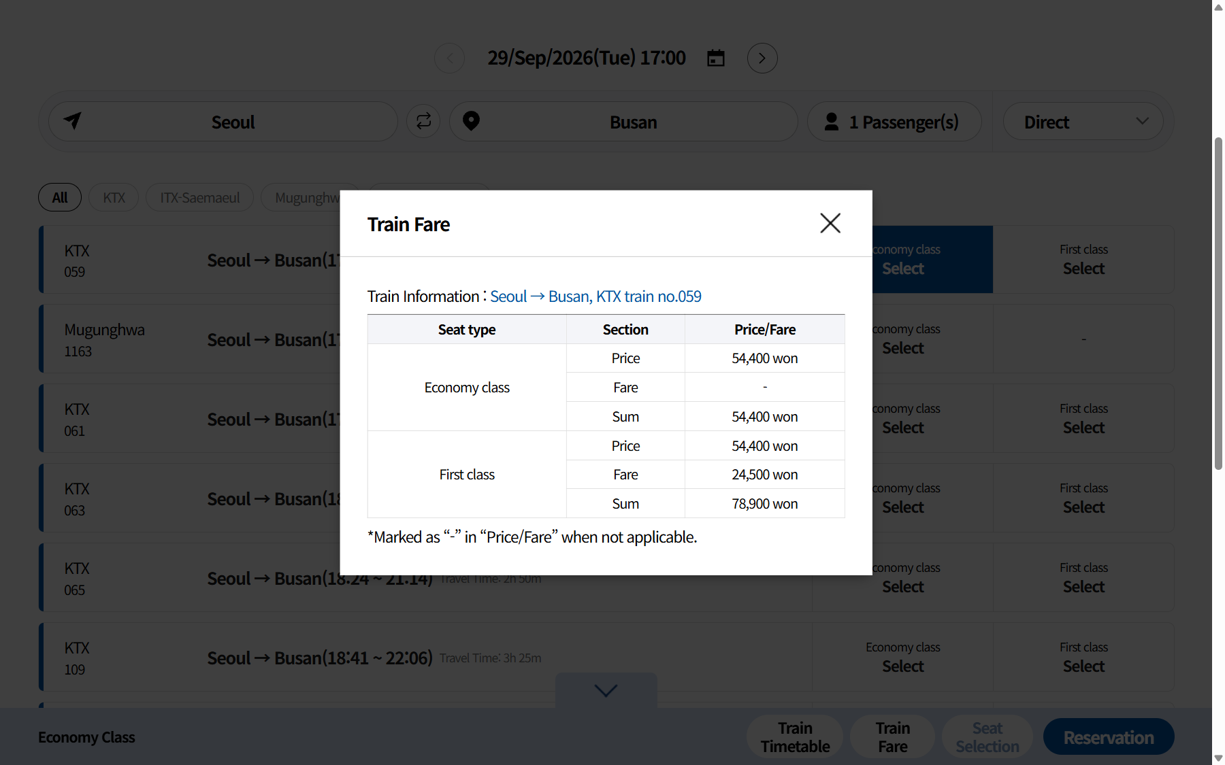Click the passenger person icon
Image resolution: width=1225 pixels, height=765 pixels.
832,122
